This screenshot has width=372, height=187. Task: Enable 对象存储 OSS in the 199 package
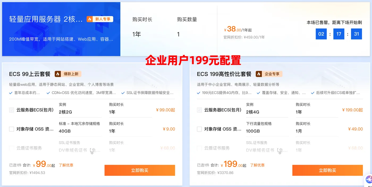[x=199, y=129]
